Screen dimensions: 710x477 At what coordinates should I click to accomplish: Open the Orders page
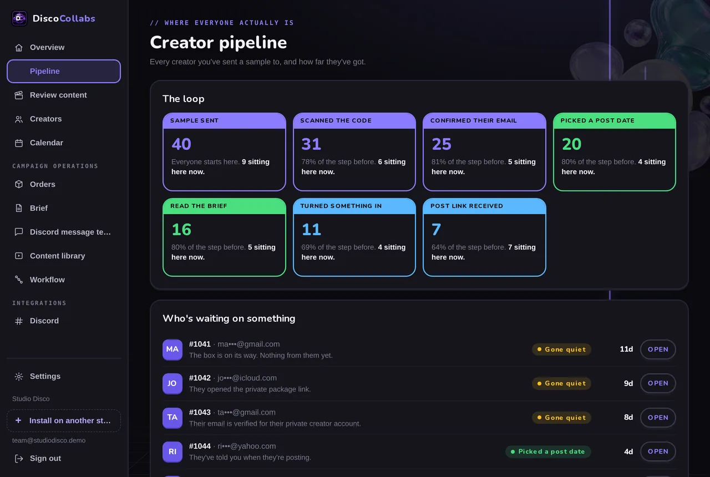(x=64, y=185)
